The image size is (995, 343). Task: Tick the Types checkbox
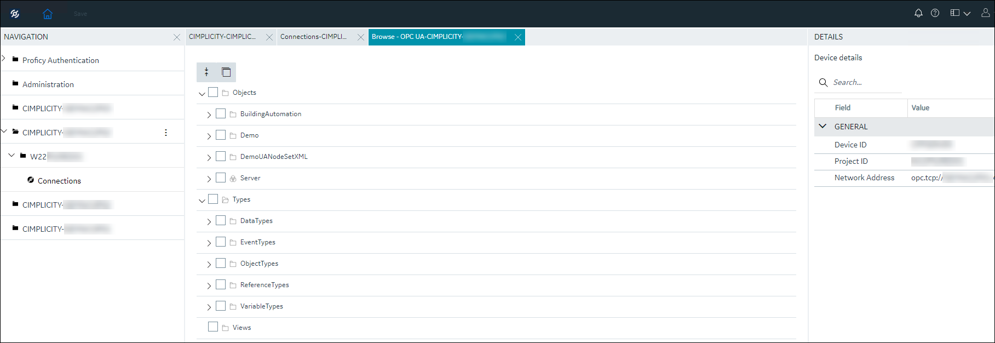click(213, 199)
